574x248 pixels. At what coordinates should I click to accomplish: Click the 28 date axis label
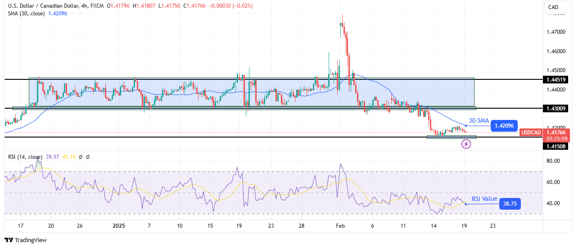[303, 225]
